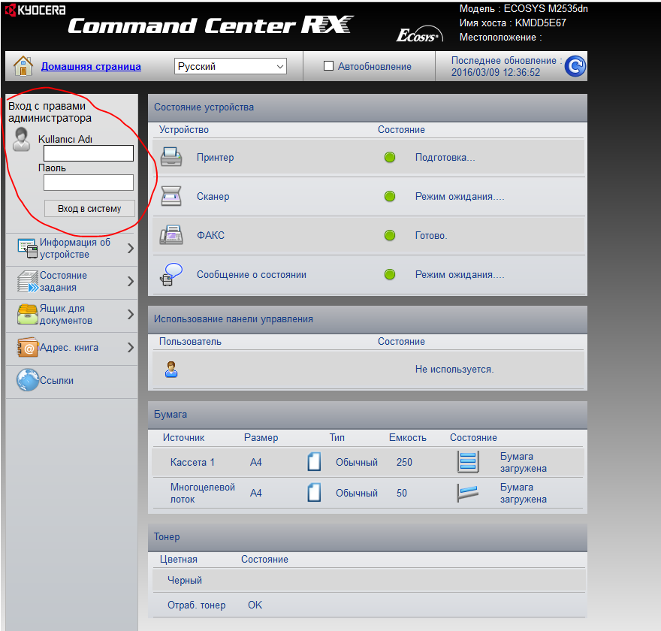Image resolution: width=661 pixels, height=631 pixels.
Task: Expand Информация об устройстве chevron
Action: [x=131, y=249]
